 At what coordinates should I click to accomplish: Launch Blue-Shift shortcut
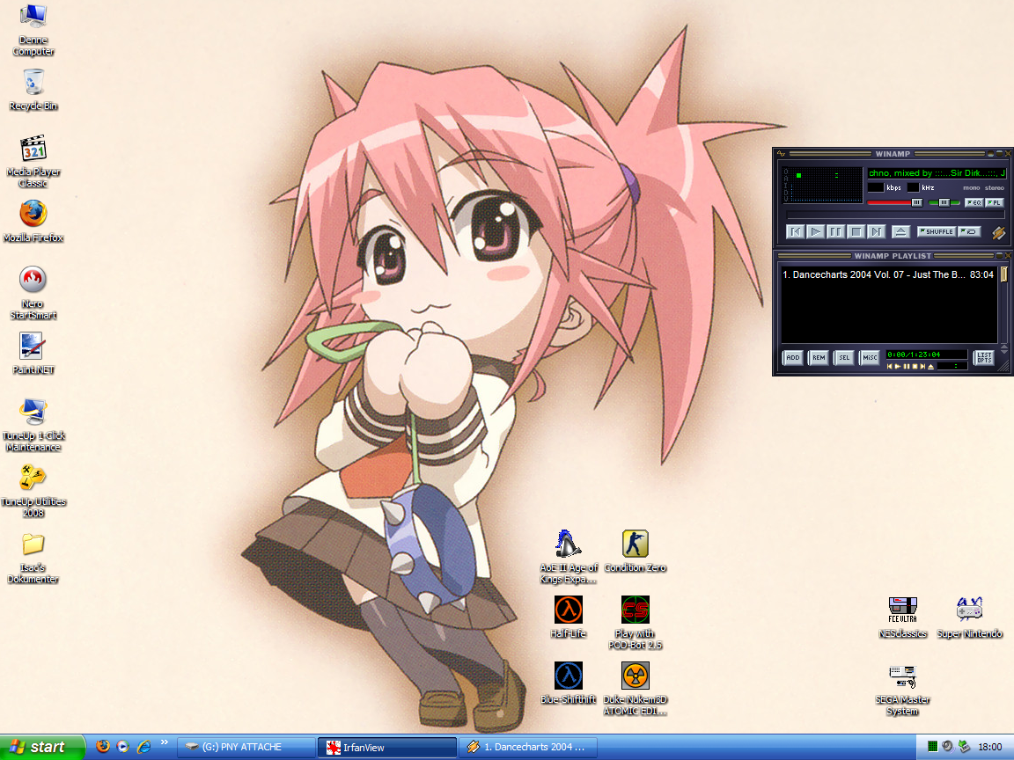(x=569, y=683)
